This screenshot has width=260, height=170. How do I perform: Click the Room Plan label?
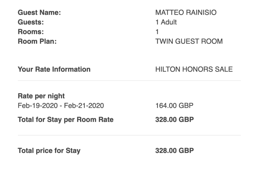tap(37, 41)
